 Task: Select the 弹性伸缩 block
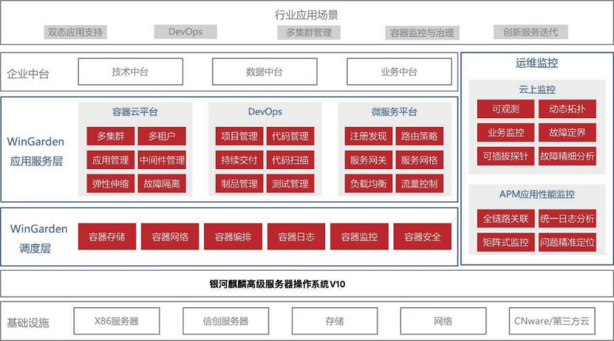(x=111, y=183)
